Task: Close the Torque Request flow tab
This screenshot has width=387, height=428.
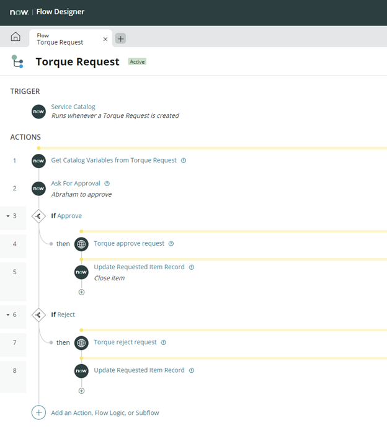Action: tap(105, 39)
